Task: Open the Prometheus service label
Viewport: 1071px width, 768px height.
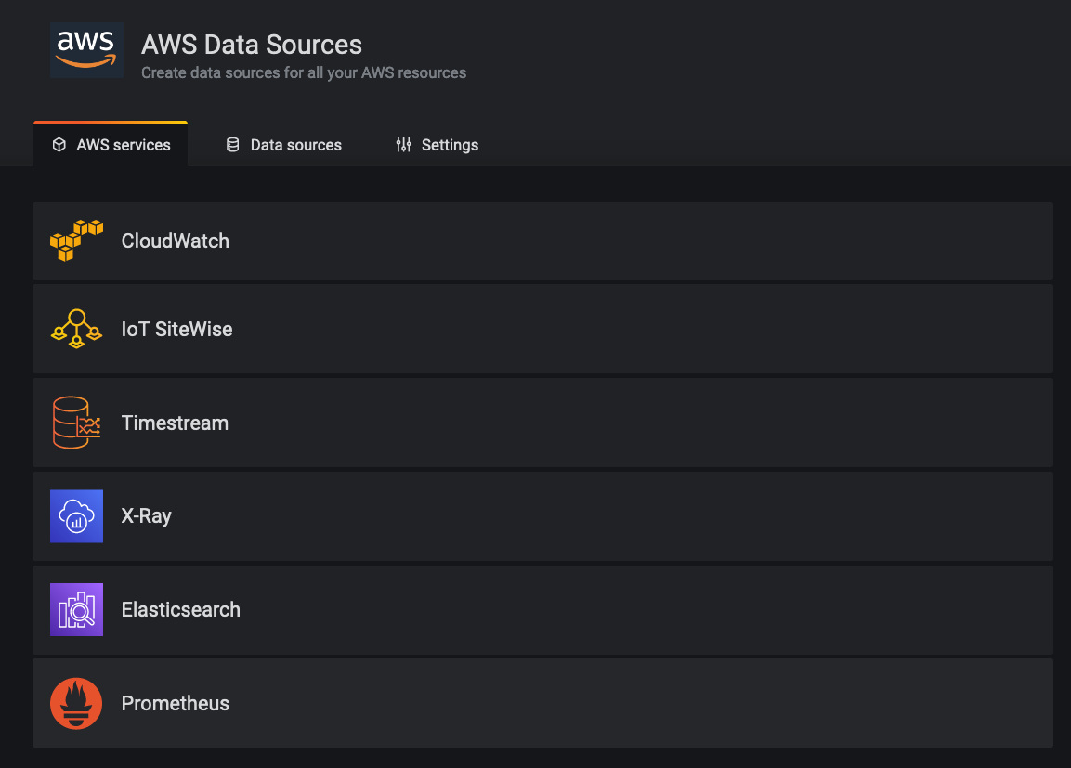Action: [x=176, y=703]
